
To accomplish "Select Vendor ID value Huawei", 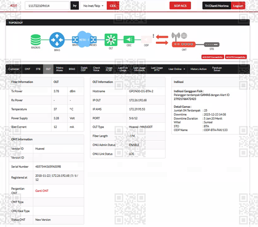I will click(x=40, y=149).
